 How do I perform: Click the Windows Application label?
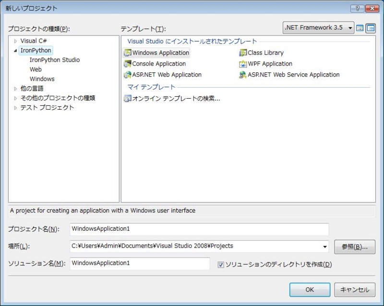click(161, 53)
